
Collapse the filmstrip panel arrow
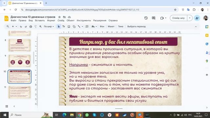click(14, 106)
